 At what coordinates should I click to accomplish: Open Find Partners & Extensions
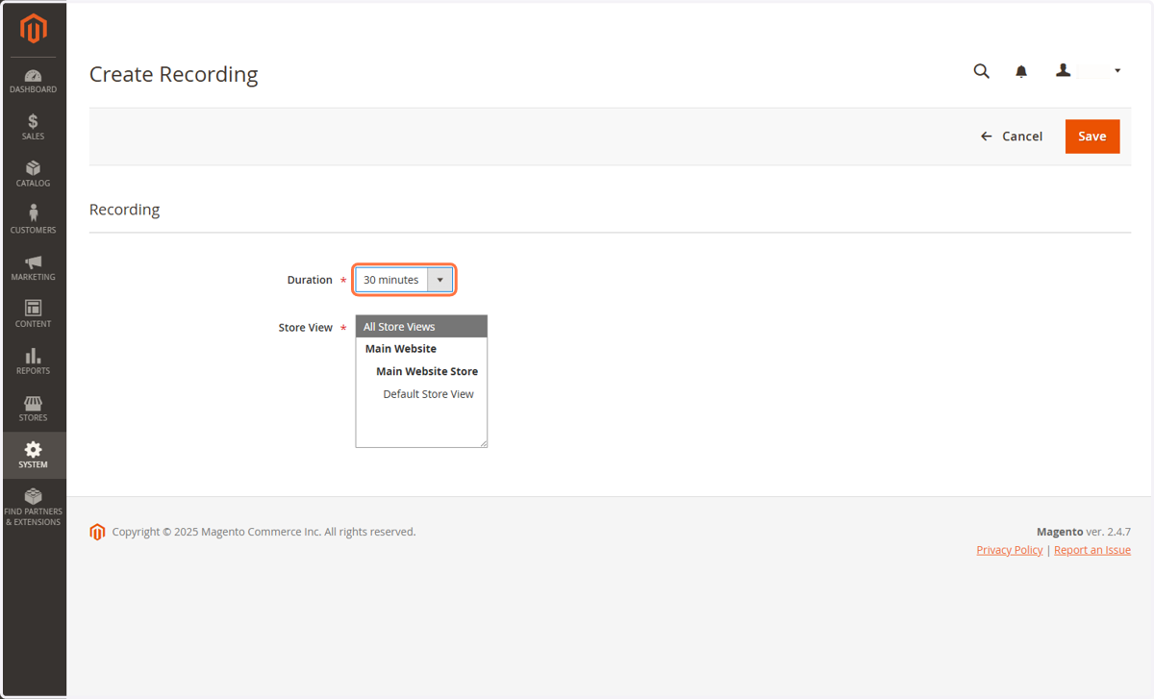click(34, 507)
